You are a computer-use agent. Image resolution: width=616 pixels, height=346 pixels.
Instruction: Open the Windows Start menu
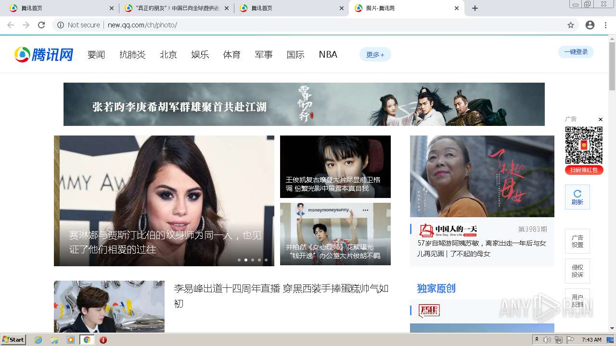coord(13,340)
